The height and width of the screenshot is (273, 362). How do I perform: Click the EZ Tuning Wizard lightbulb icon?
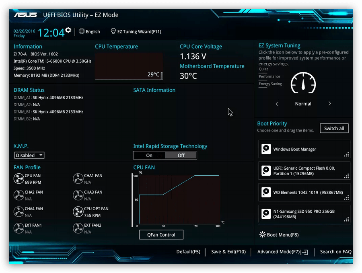pyautogui.click(x=113, y=31)
